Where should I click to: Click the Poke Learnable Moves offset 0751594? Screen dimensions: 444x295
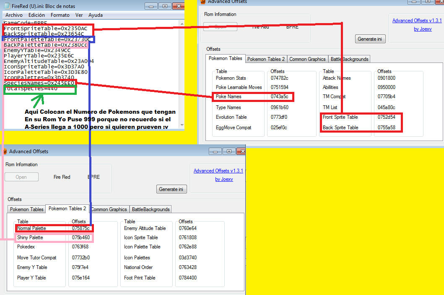[x=279, y=87]
